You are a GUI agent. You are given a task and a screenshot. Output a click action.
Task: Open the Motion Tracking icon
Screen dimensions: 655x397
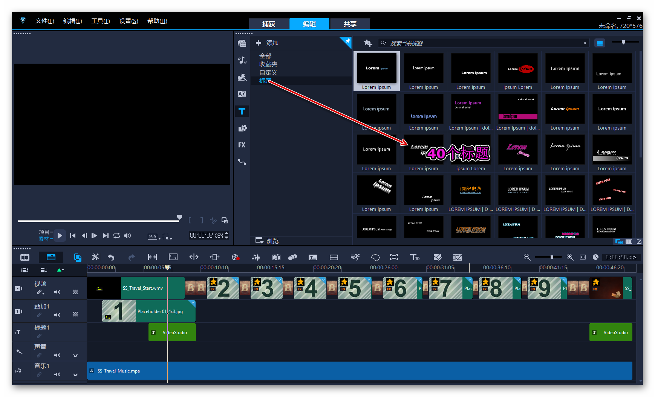pos(292,257)
